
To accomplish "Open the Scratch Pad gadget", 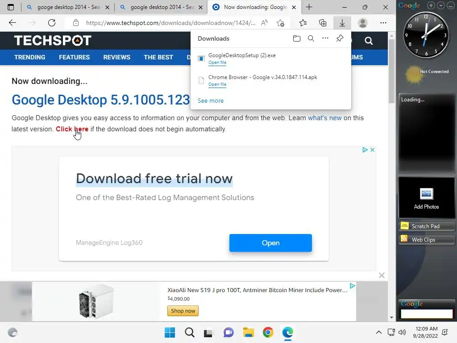I will click(426, 226).
